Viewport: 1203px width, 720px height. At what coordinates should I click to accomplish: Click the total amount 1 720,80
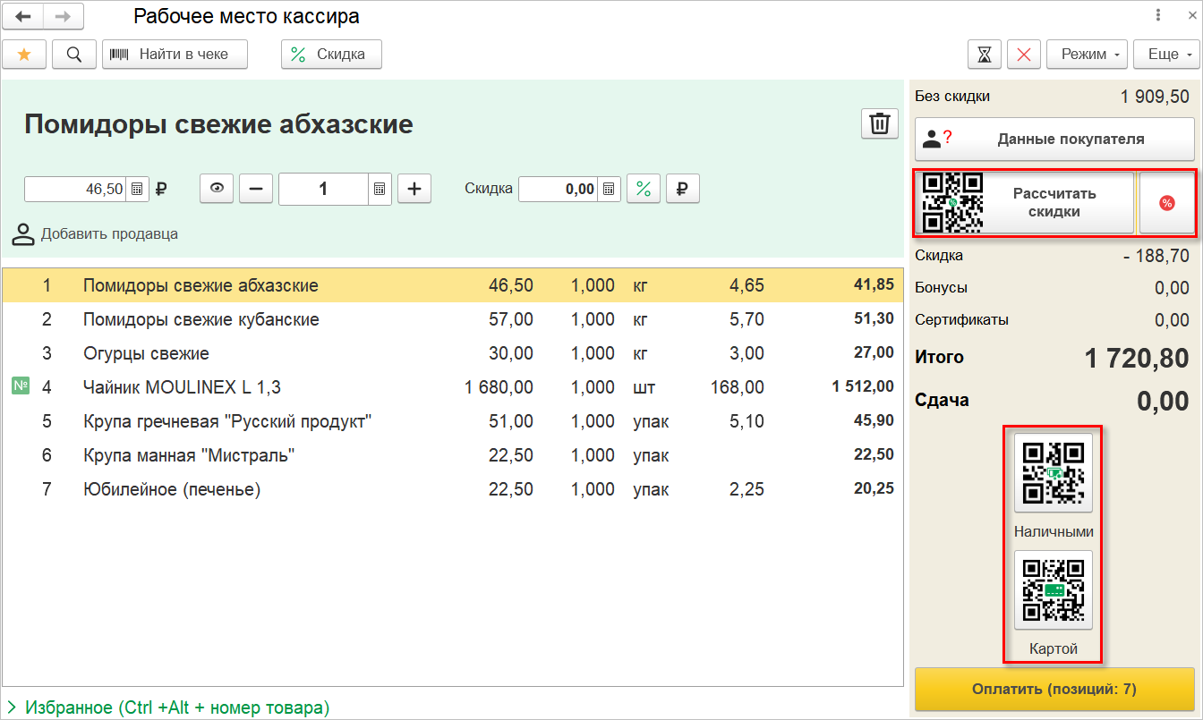(1137, 359)
